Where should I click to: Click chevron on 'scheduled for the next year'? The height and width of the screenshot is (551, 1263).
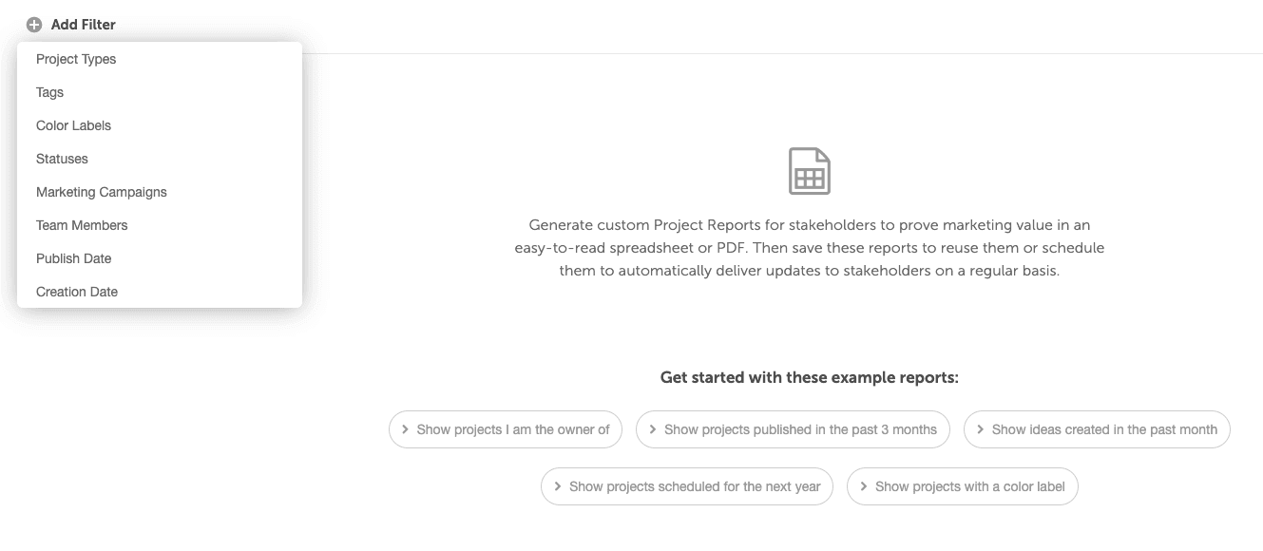click(x=558, y=486)
